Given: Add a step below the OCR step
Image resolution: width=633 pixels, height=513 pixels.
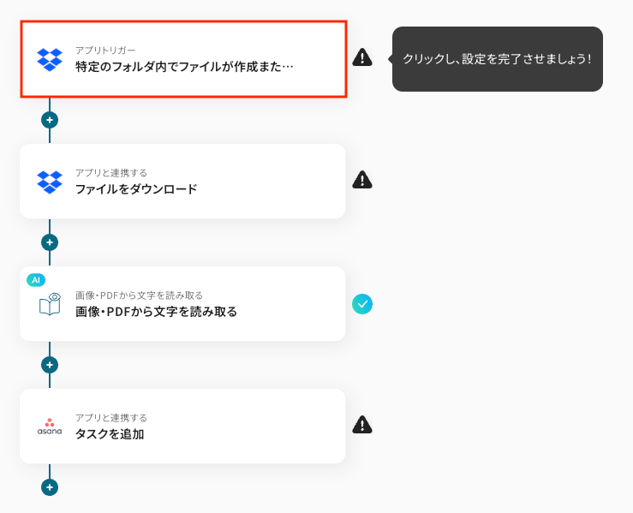Looking at the screenshot, I should click(x=50, y=365).
